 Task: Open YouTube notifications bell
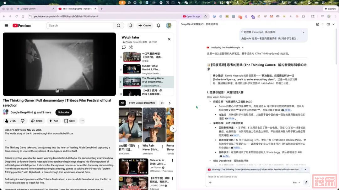159,26
